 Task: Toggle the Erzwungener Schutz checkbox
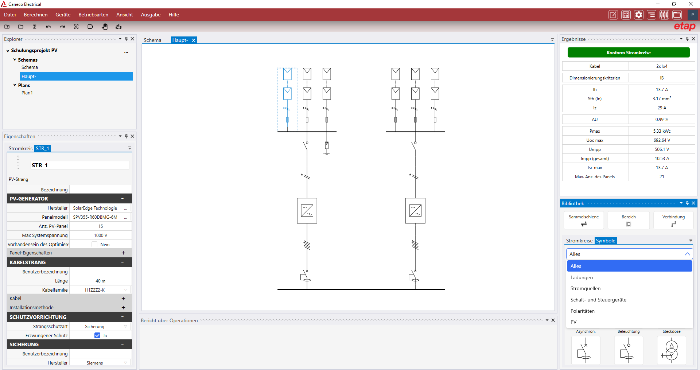tap(97, 335)
